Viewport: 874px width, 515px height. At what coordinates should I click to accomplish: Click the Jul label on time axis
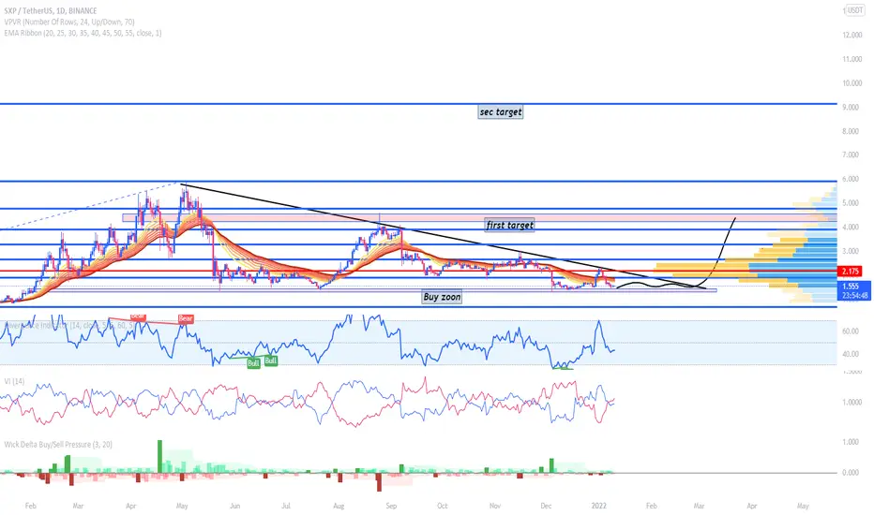click(x=286, y=506)
